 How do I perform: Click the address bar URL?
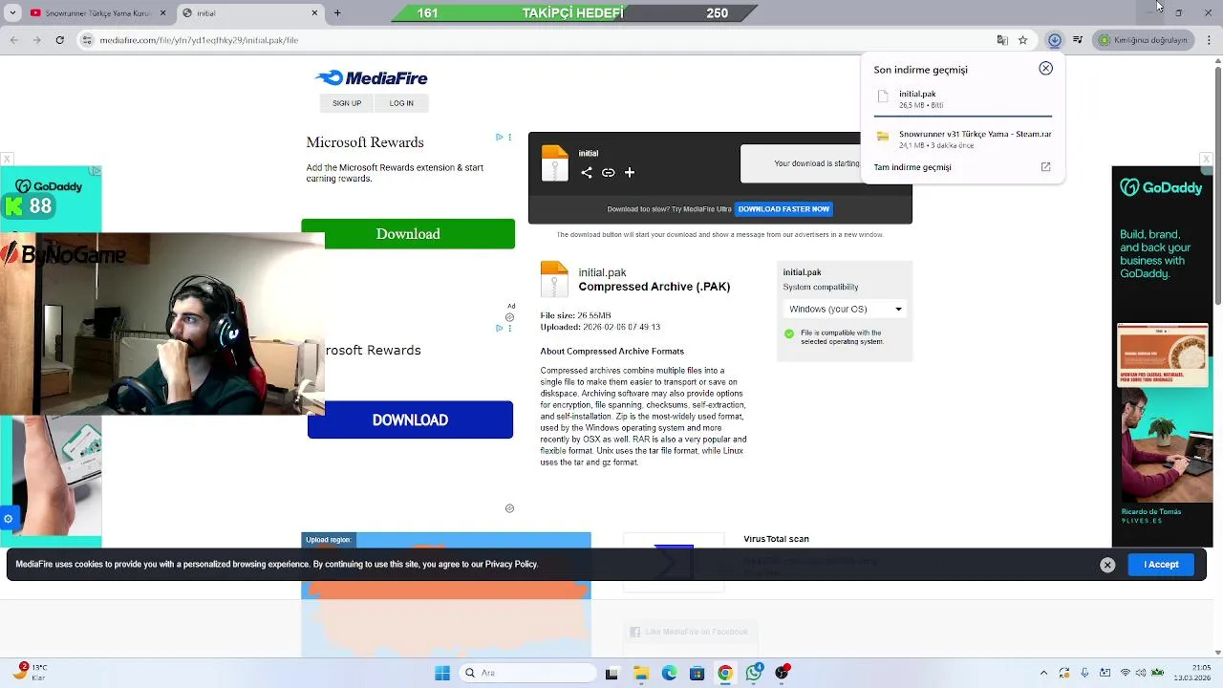tap(199, 40)
